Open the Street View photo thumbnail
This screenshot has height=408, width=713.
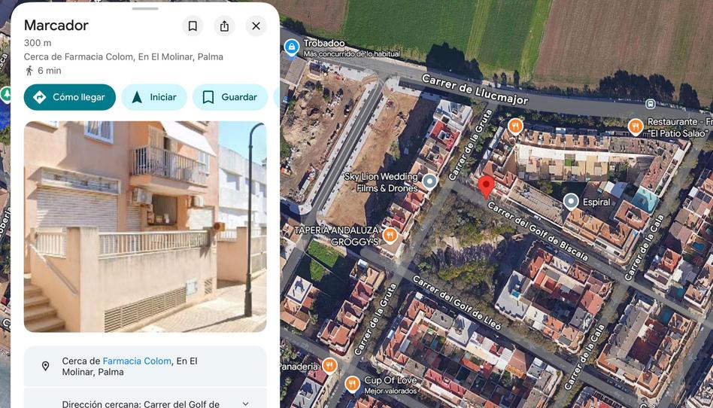click(x=145, y=227)
